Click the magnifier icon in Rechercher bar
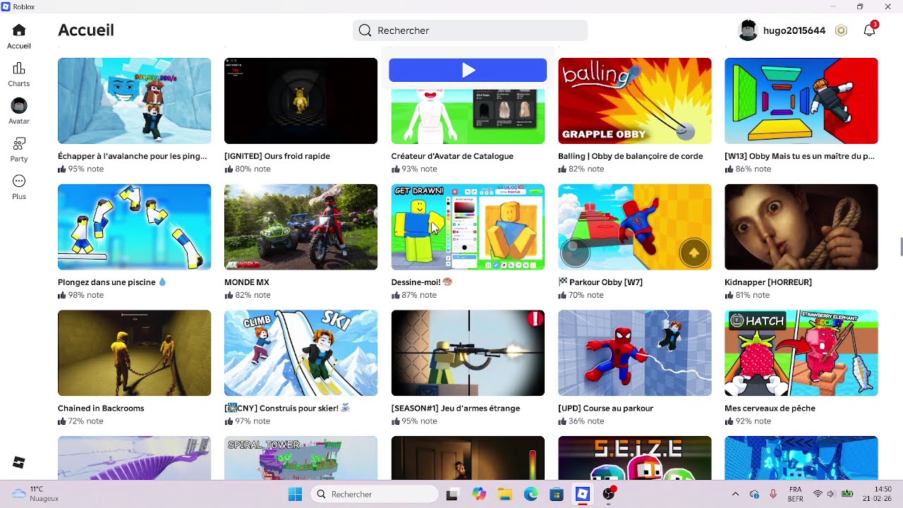 click(x=365, y=30)
